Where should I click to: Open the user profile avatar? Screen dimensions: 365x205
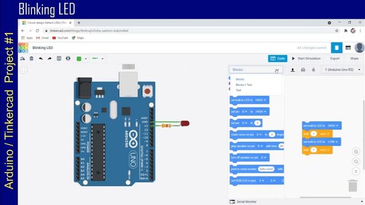(359, 48)
